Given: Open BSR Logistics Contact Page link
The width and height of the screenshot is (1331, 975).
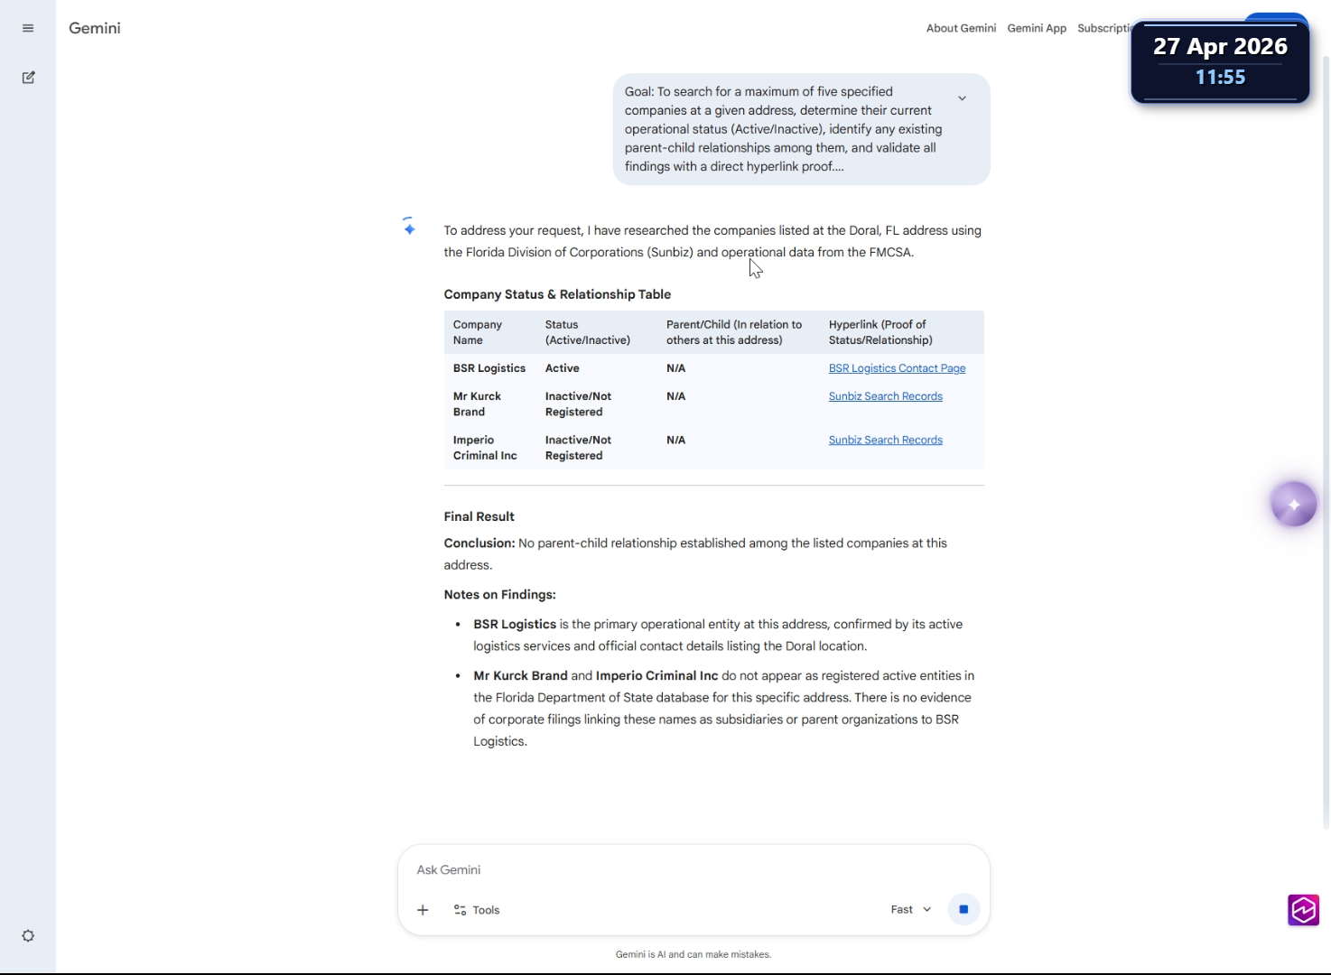Looking at the screenshot, I should click(897, 368).
